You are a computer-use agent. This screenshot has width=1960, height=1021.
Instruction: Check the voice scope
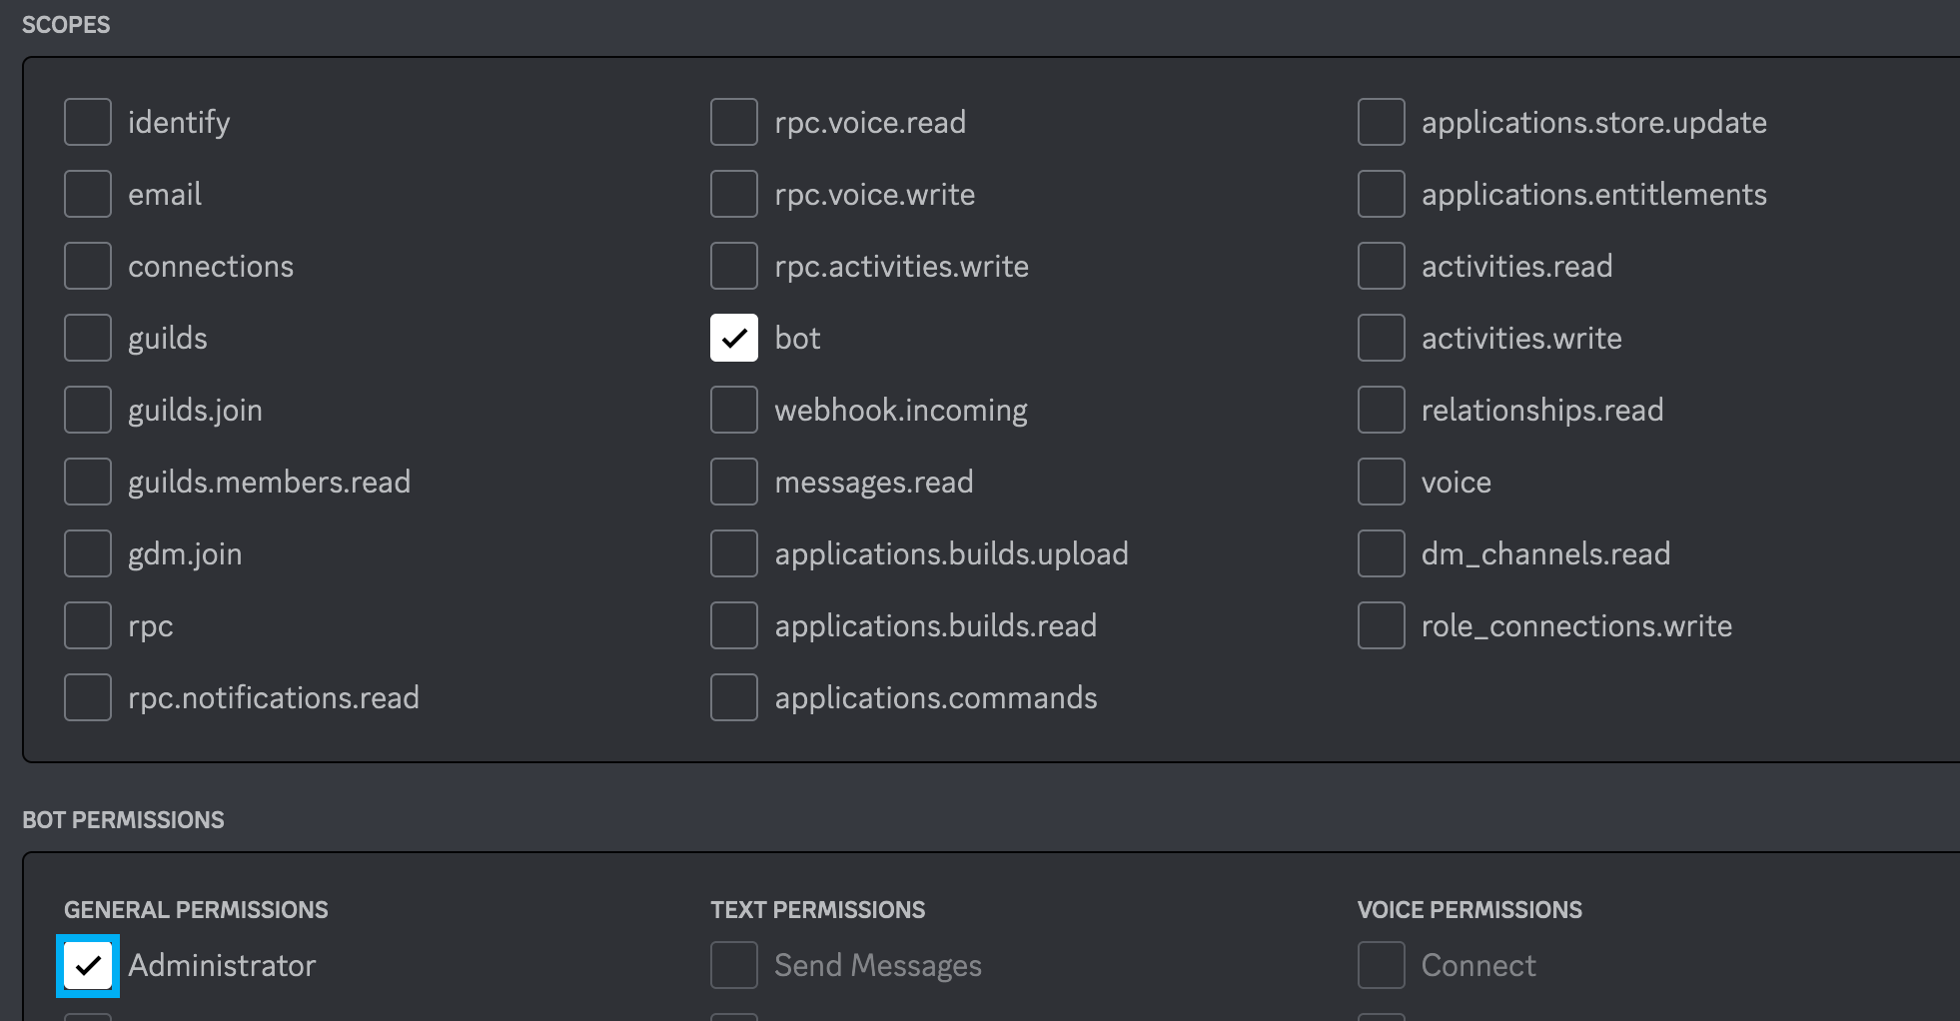tap(1382, 482)
